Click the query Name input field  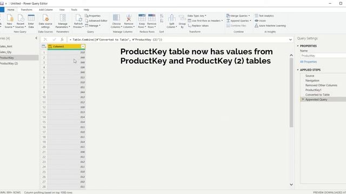tap(323, 56)
